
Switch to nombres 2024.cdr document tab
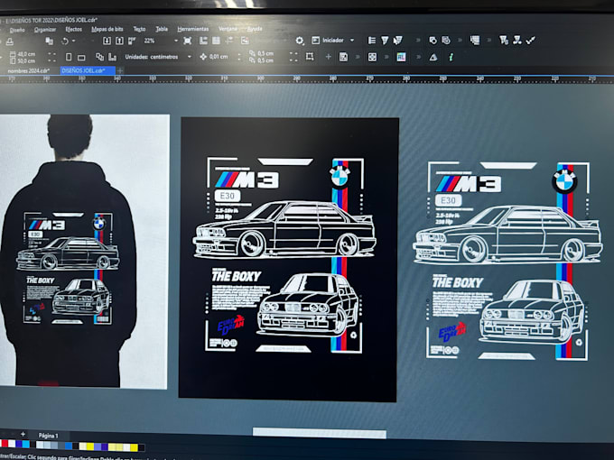point(29,70)
